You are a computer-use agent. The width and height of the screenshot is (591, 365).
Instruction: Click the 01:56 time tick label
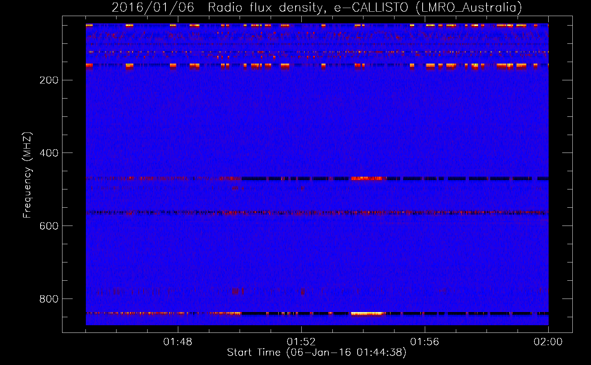coord(425,342)
